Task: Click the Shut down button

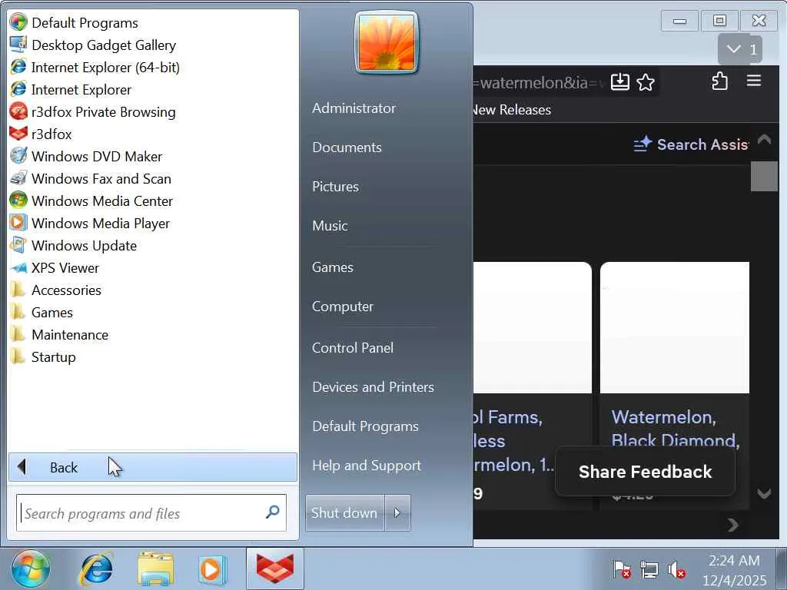Action: pyautogui.click(x=345, y=512)
